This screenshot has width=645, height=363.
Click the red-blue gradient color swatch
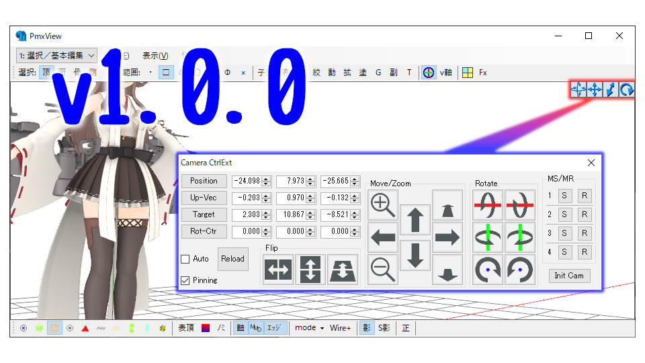[206, 328]
